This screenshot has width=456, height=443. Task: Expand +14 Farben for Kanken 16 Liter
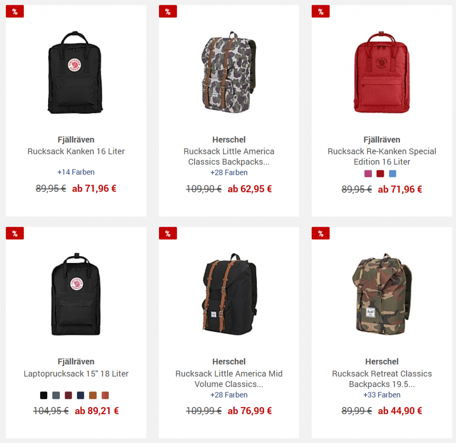(76, 172)
